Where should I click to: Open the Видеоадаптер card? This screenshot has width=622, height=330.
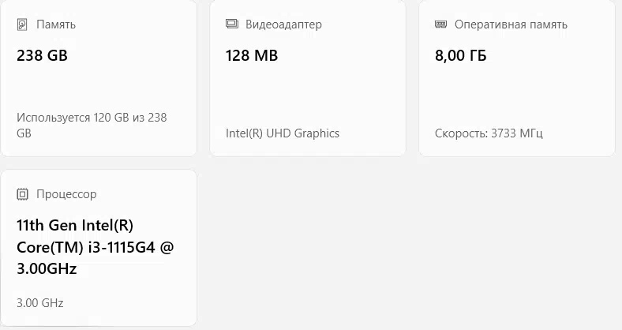click(308, 77)
